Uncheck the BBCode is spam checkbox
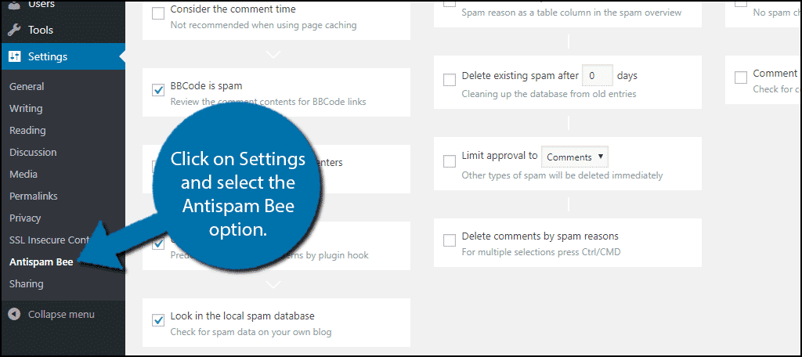Image resolution: width=802 pixels, height=357 pixels. coord(157,90)
